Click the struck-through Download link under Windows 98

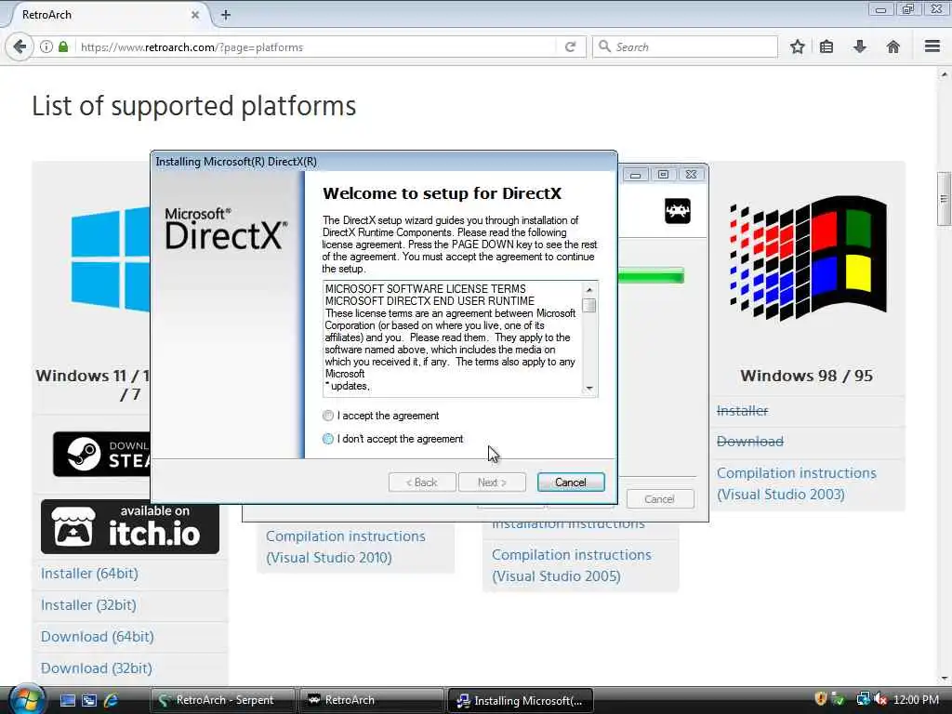click(x=750, y=442)
